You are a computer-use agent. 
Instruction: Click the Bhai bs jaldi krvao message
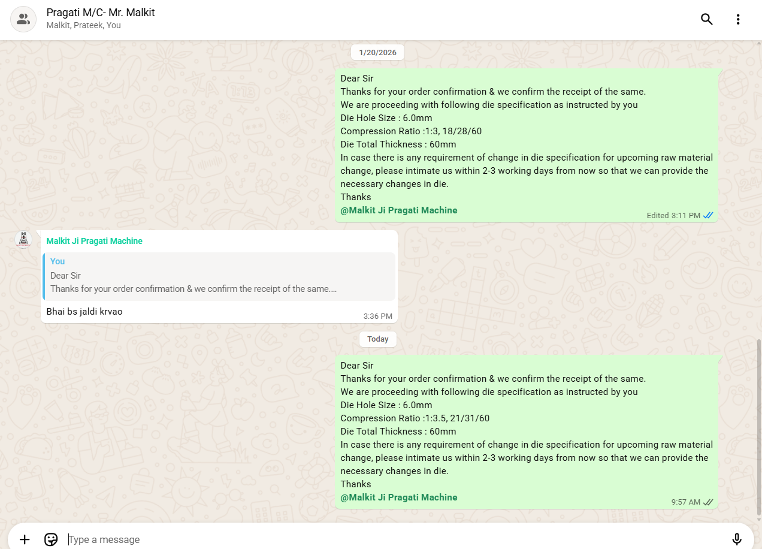[x=84, y=312]
